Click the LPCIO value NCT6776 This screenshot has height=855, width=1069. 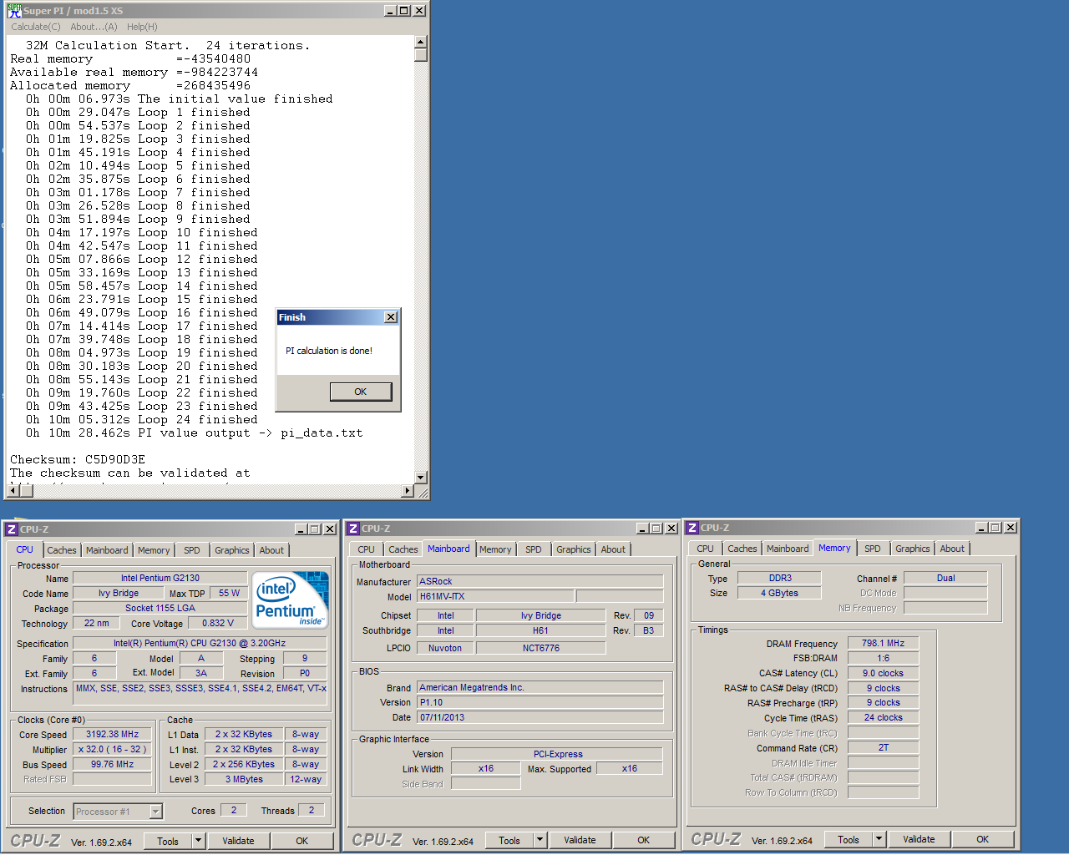tap(540, 648)
